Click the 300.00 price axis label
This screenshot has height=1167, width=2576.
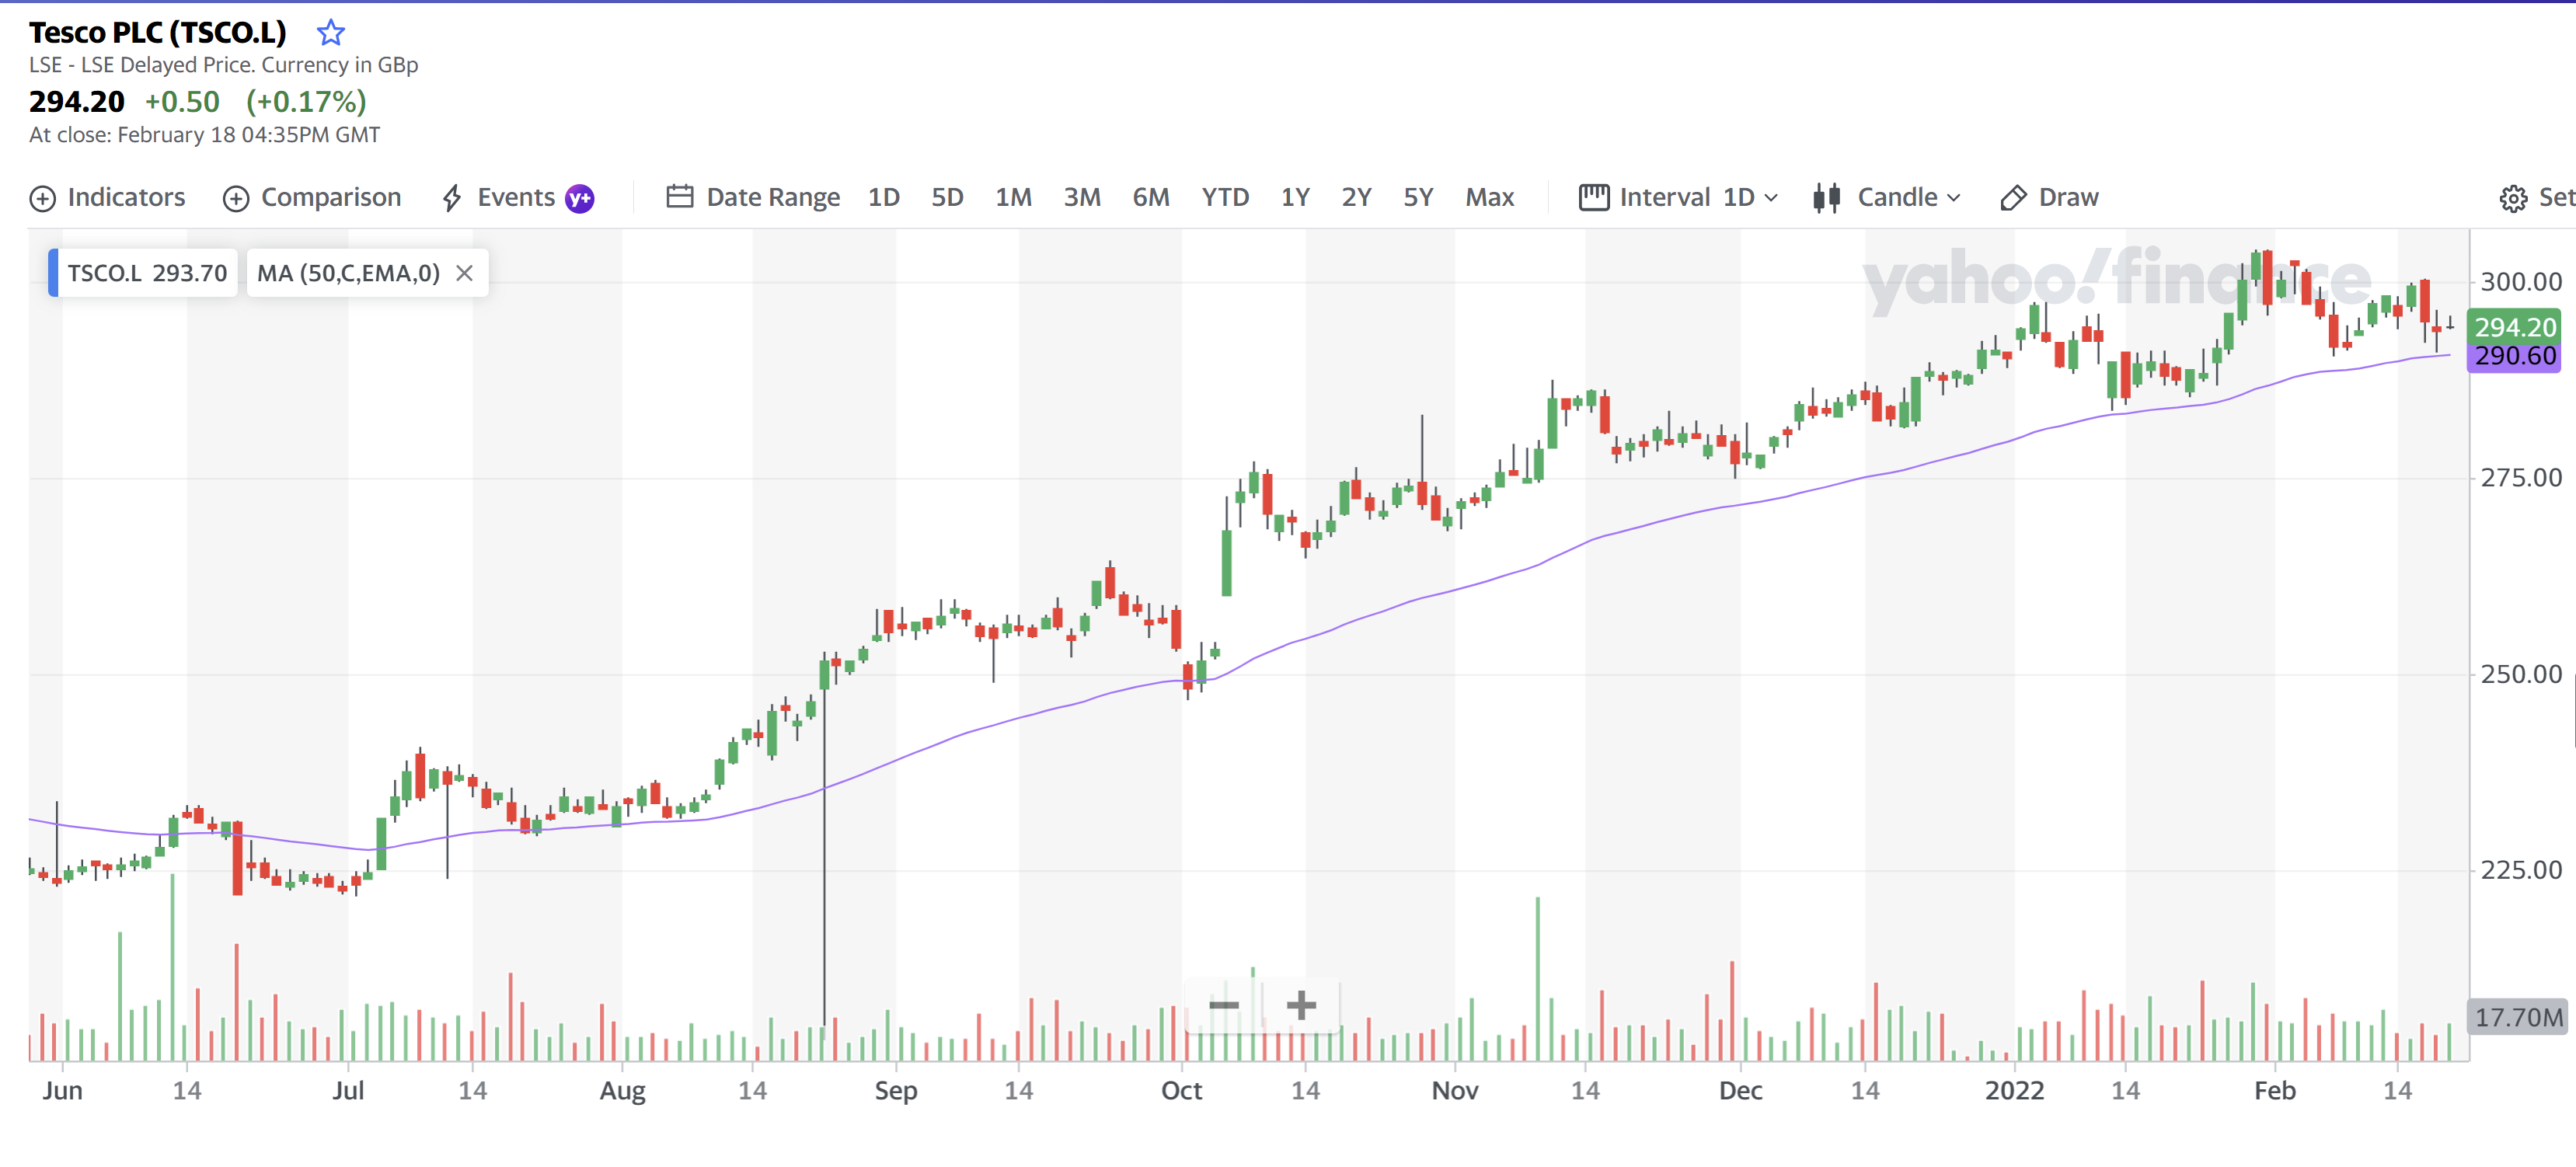click(2520, 282)
